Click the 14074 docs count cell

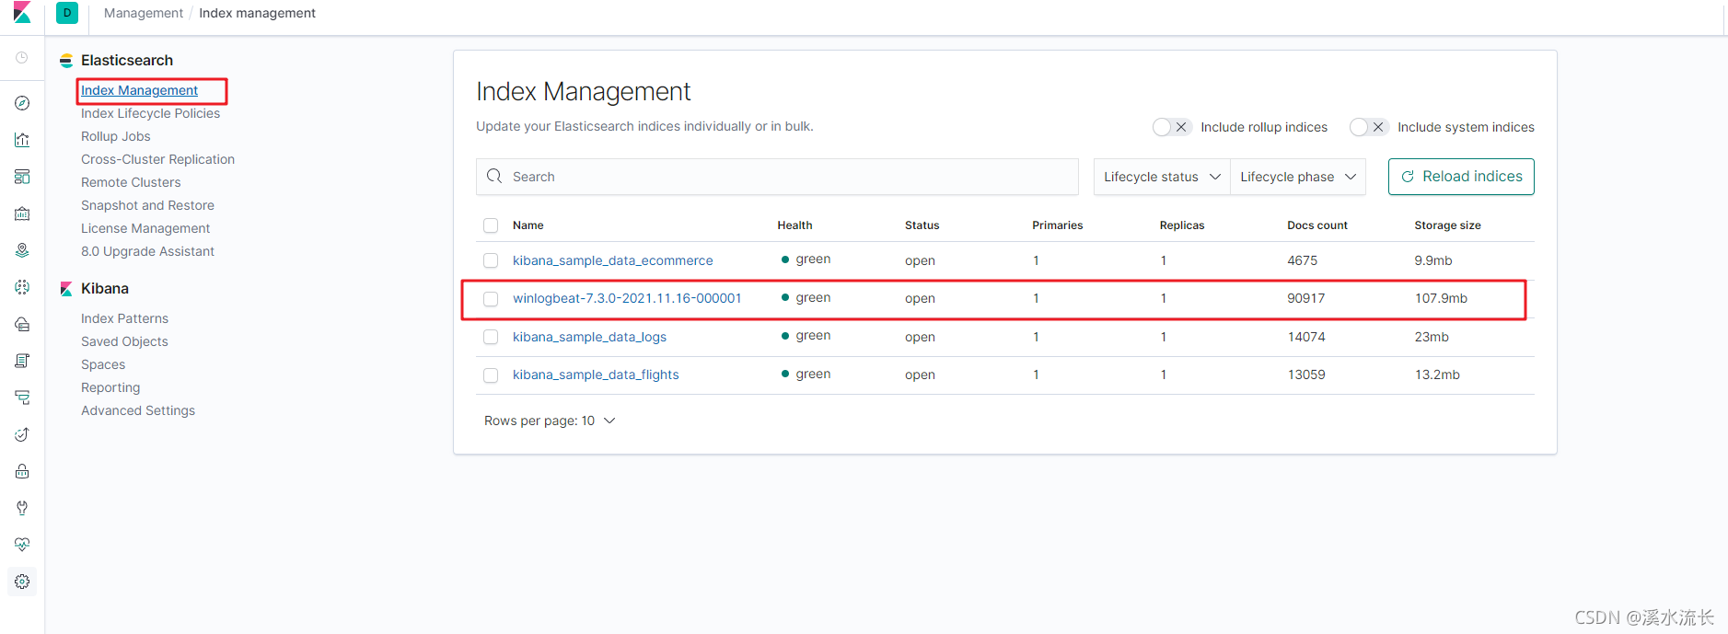click(1306, 337)
